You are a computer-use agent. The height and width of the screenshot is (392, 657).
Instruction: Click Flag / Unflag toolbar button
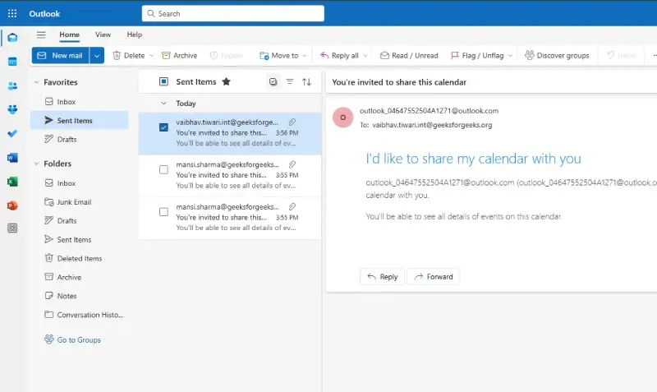point(477,55)
